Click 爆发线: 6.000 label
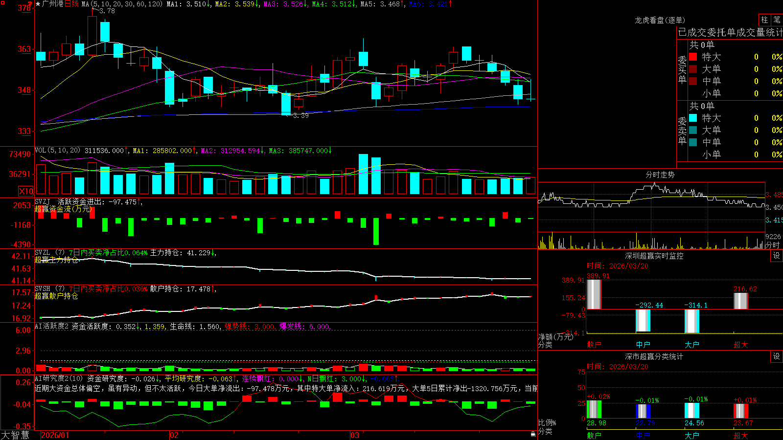The image size is (783, 440). [305, 327]
